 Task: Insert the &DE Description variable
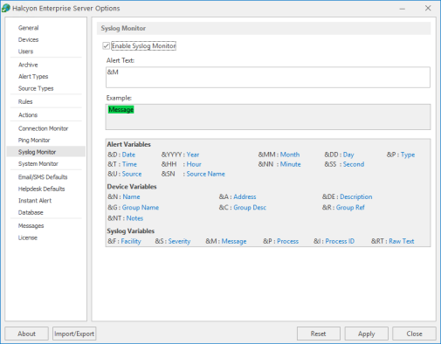(x=356, y=196)
